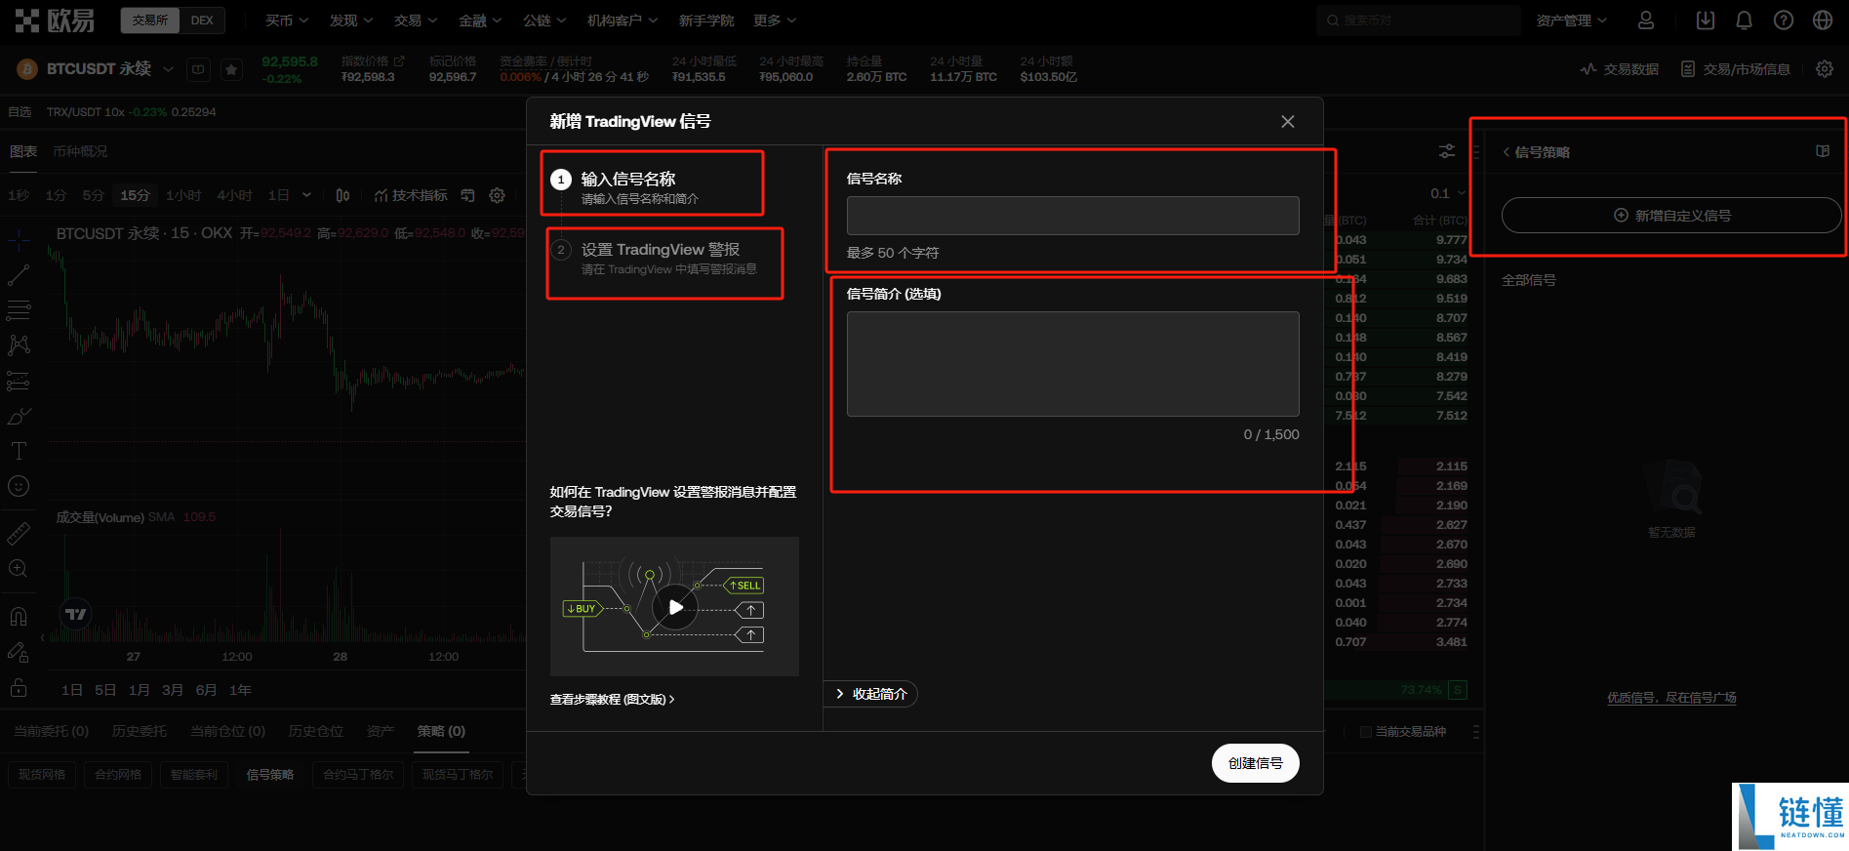Open chart settings gear in chart toolbar
The width and height of the screenshot is (1849, 851).
pos(497,195)
